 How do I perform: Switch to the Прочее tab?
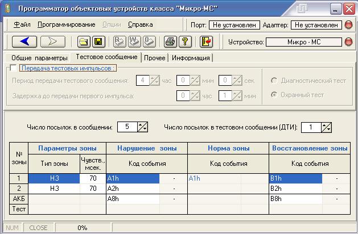(155, 58)
